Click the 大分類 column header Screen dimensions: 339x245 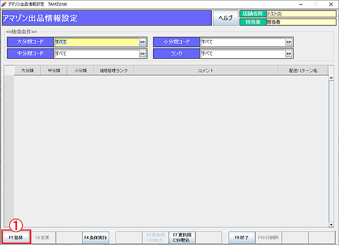pyautogui.click(x=27, y=71)
